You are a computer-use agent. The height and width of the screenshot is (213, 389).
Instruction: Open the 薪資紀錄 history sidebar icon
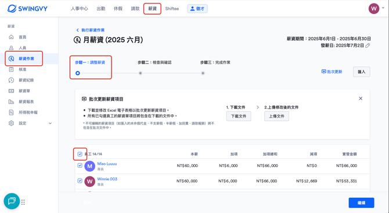(11, 80)
